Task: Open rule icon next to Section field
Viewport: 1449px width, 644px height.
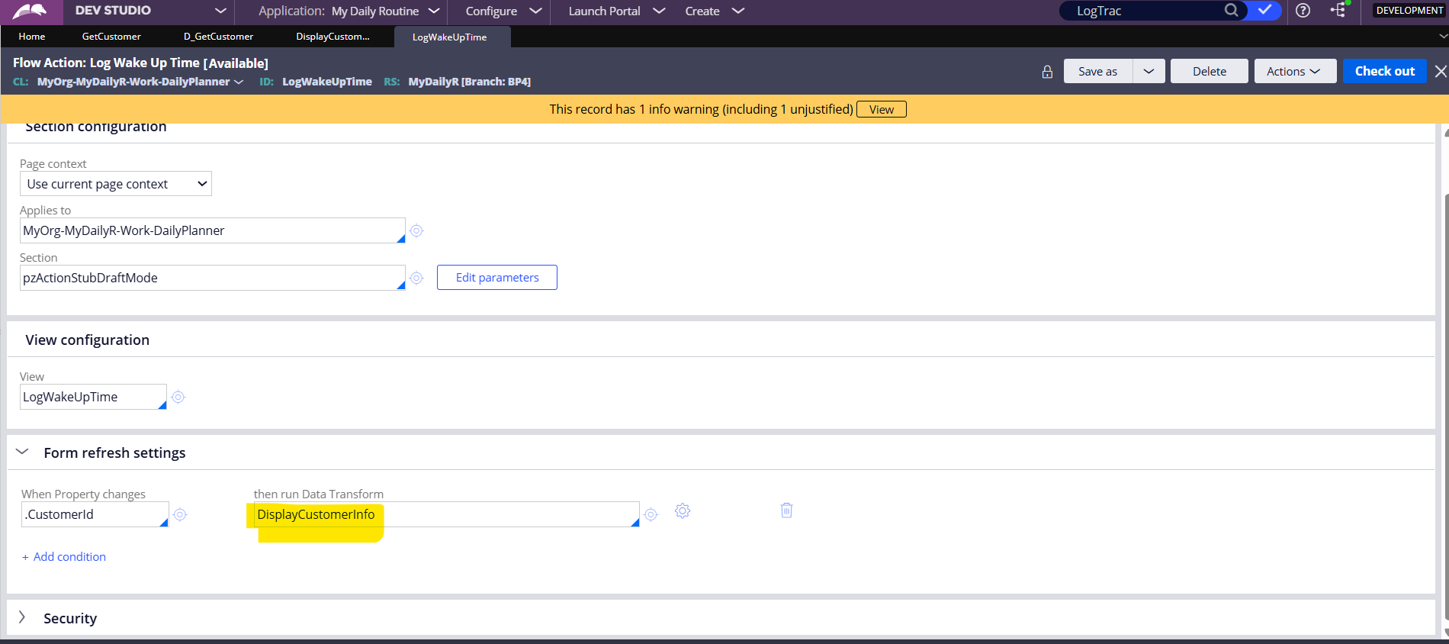Action: [416, 278]
